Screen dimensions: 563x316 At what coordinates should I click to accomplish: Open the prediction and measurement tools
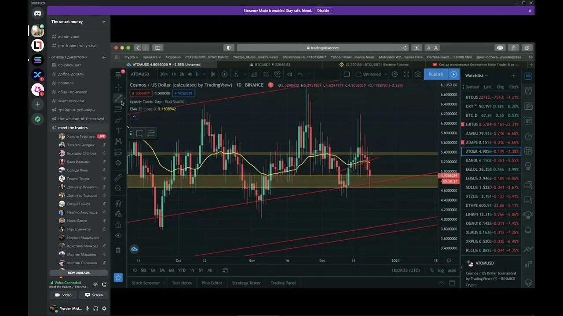[x=118, y=152]
